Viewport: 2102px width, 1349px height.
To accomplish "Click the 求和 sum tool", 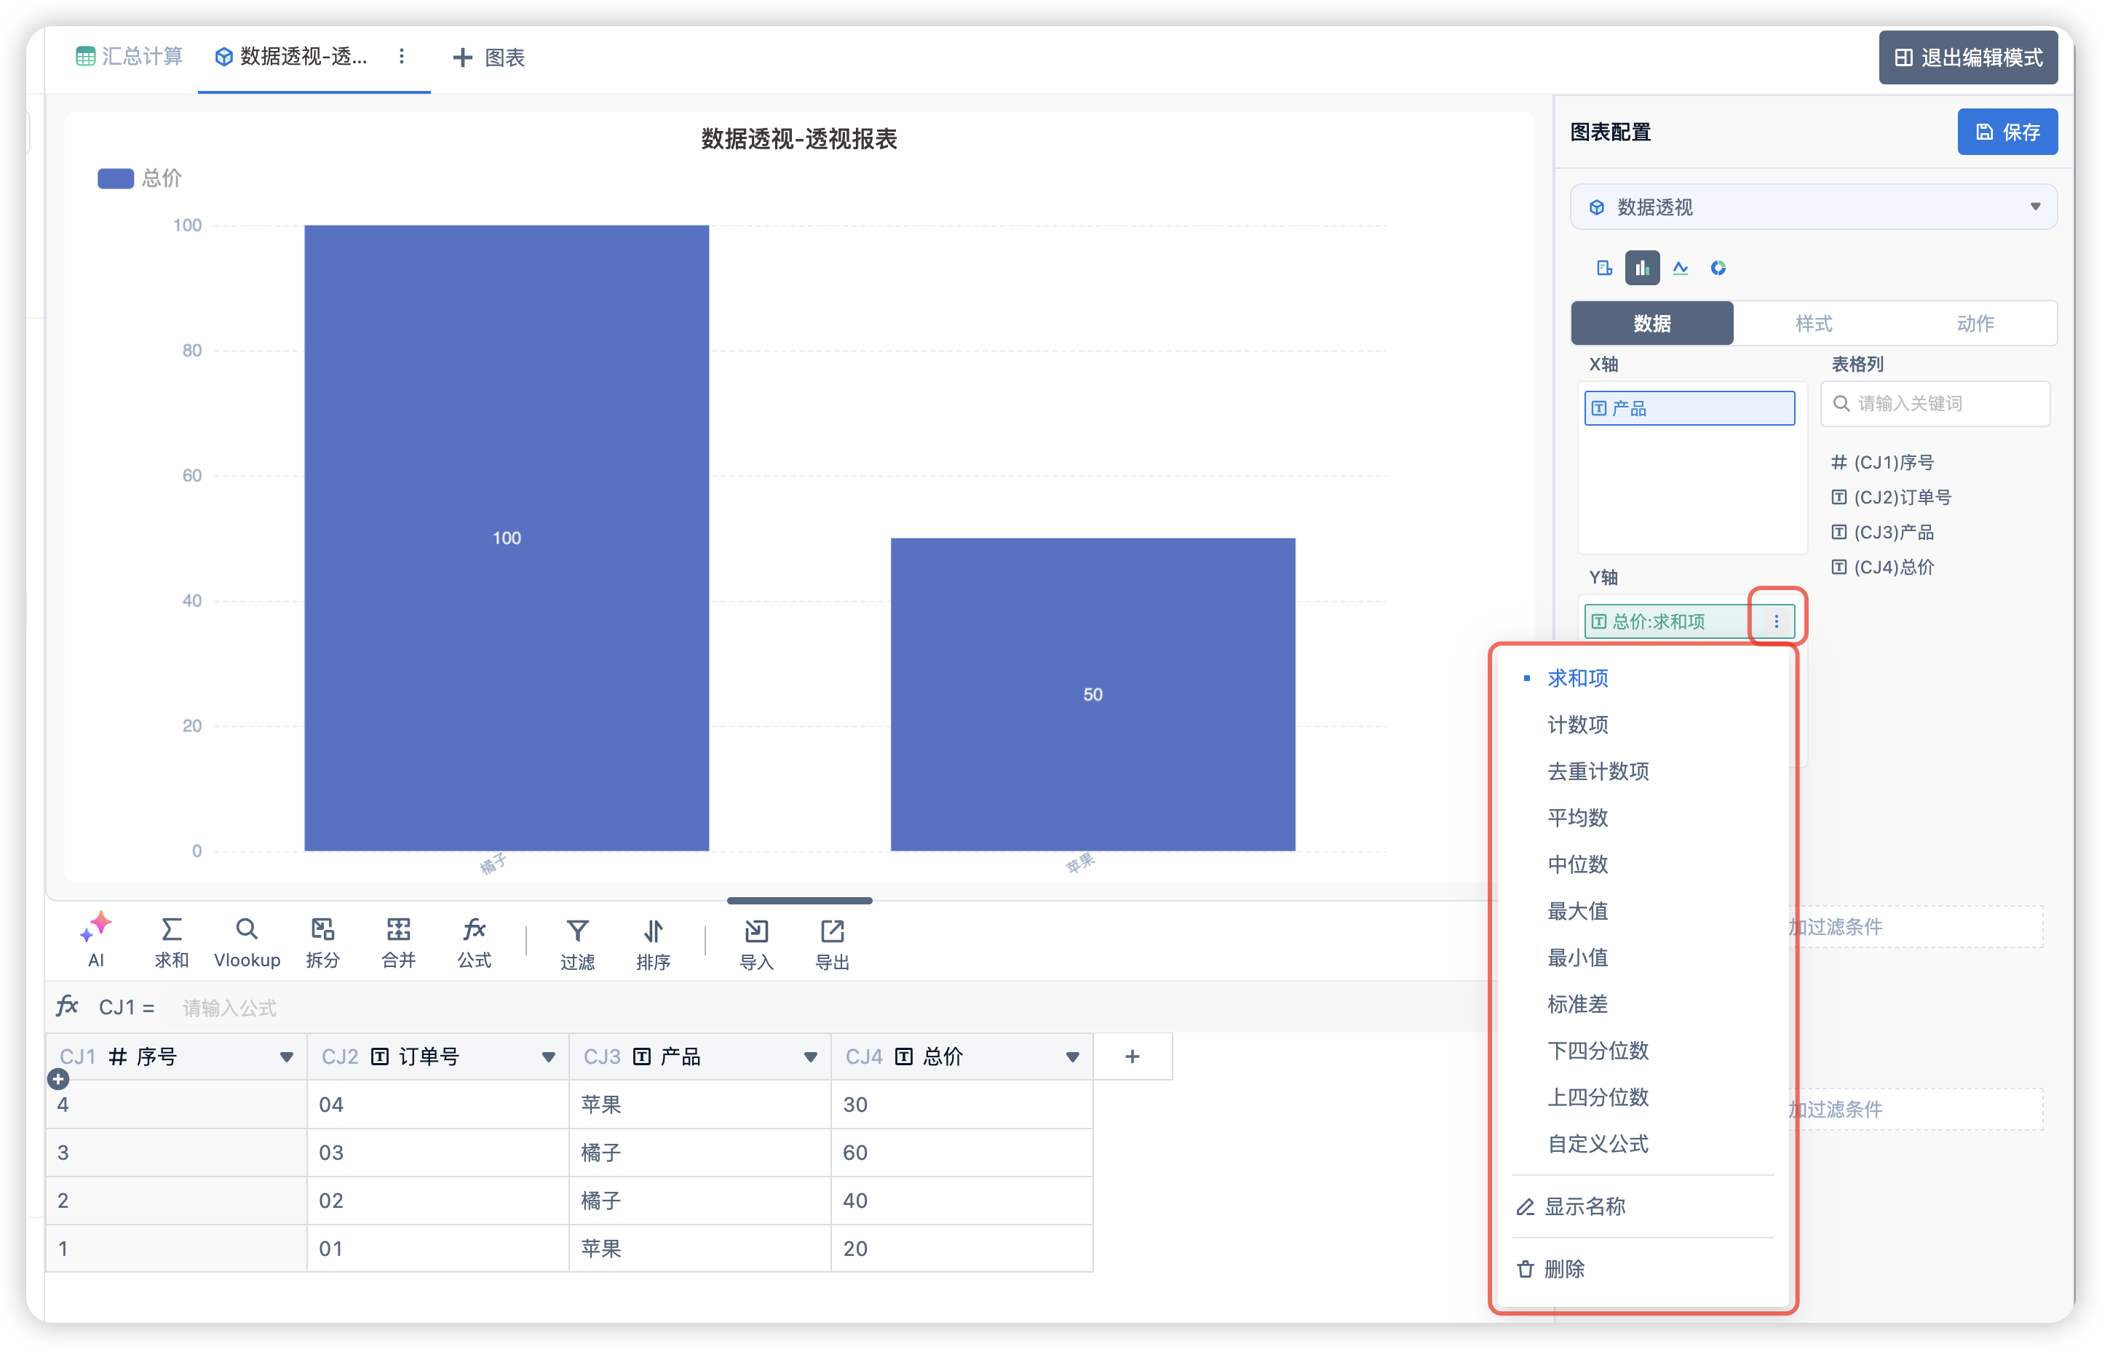I will tap(171, 941).
